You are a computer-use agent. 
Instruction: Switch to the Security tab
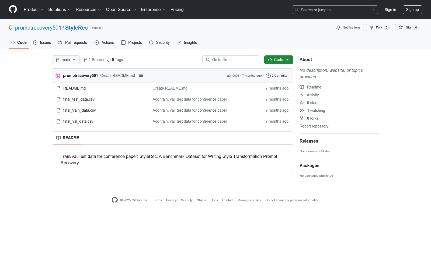click(x=159, y=43)
